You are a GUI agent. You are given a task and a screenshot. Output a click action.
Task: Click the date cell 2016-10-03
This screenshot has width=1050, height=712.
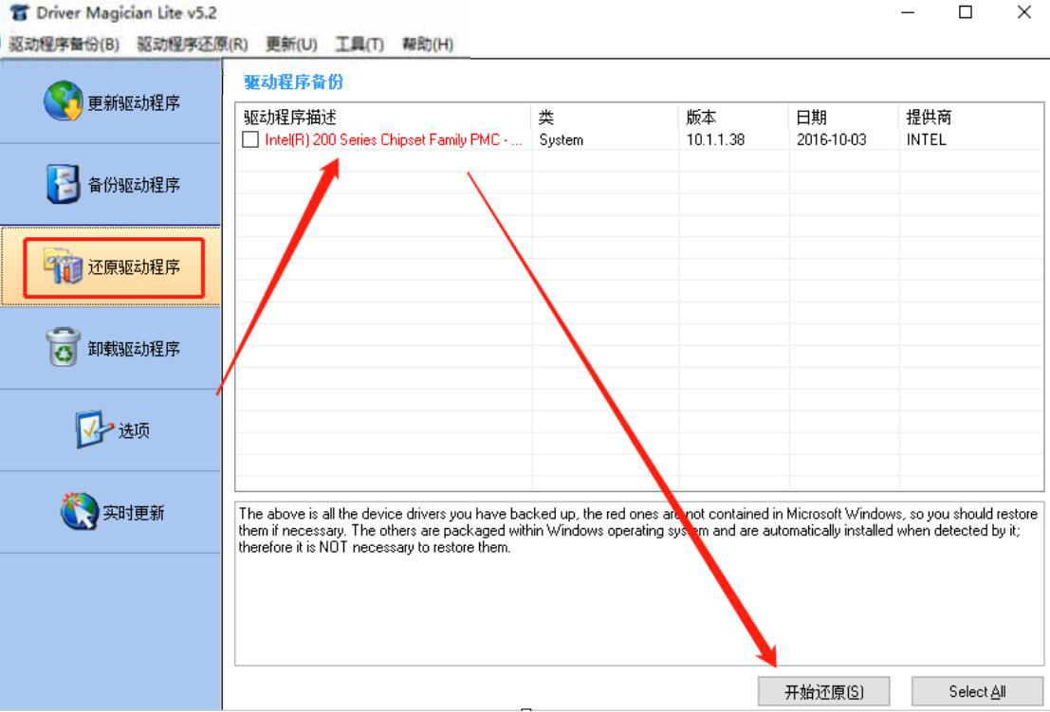(831, 140)
